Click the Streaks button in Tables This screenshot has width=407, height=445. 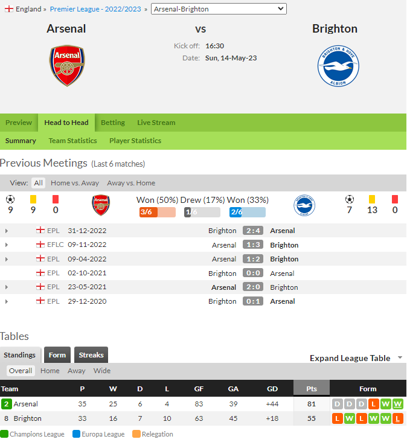pos(91,355)
